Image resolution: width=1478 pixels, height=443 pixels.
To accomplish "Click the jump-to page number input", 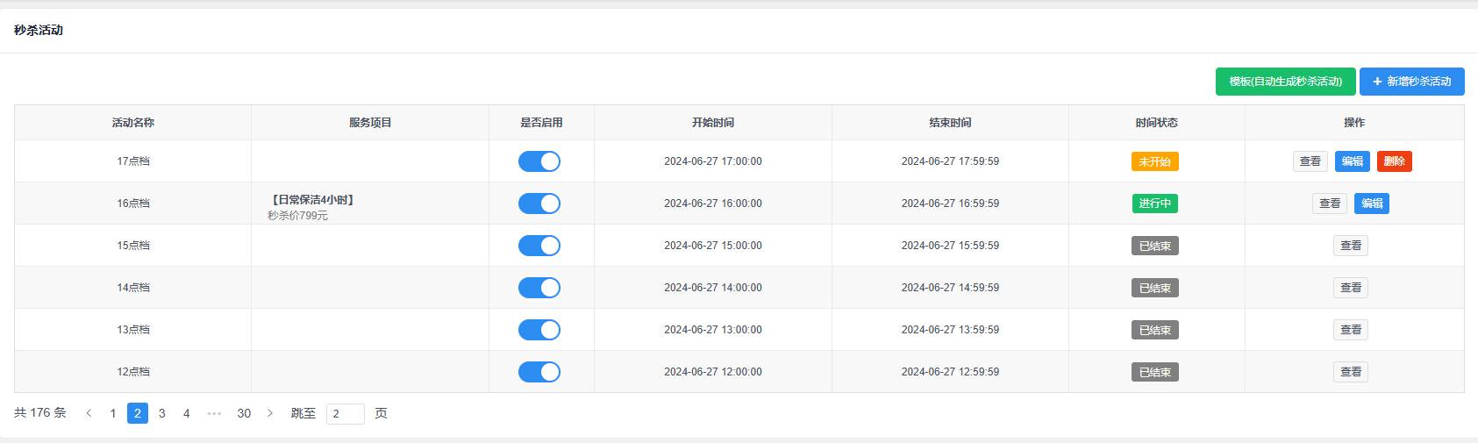I will click(x=345, y=414).
